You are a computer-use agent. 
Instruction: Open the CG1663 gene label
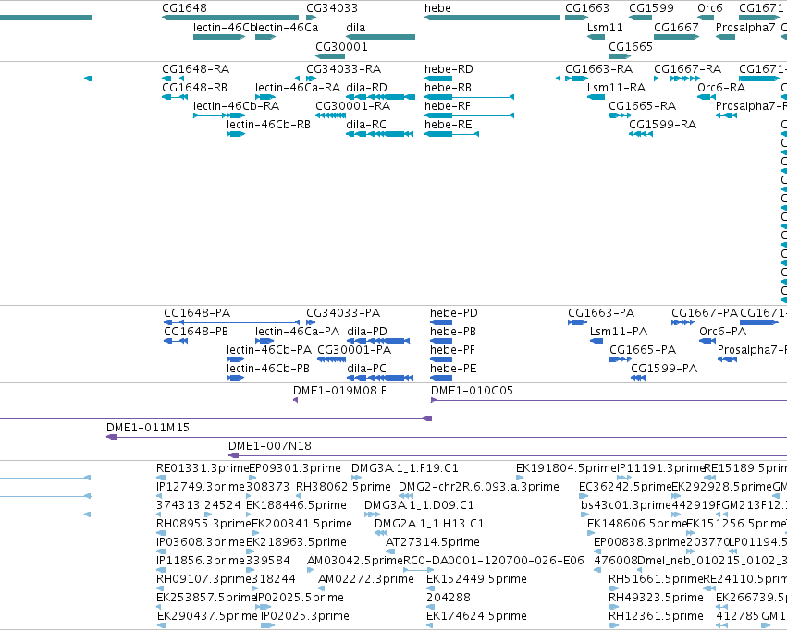pos(586,8)
